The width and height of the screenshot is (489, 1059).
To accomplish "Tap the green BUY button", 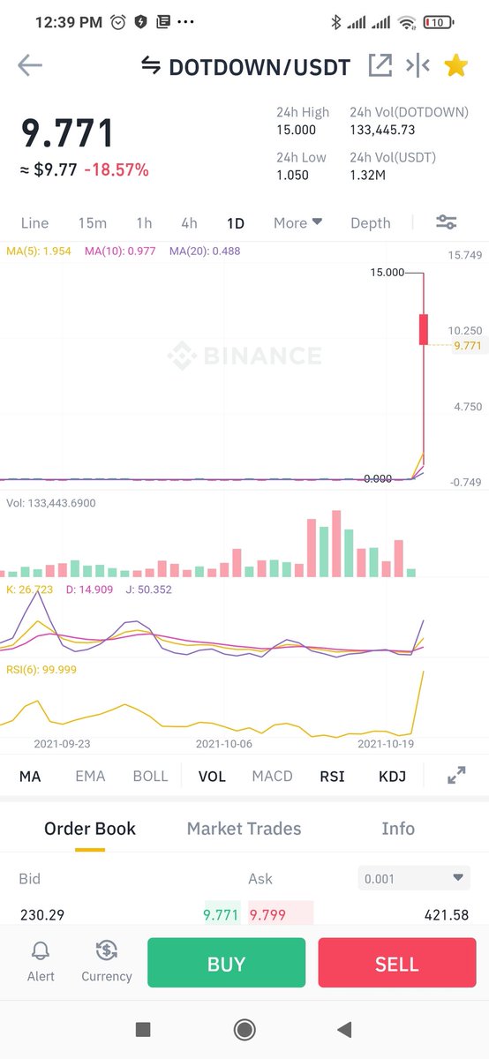I will [x=226, y=964].
